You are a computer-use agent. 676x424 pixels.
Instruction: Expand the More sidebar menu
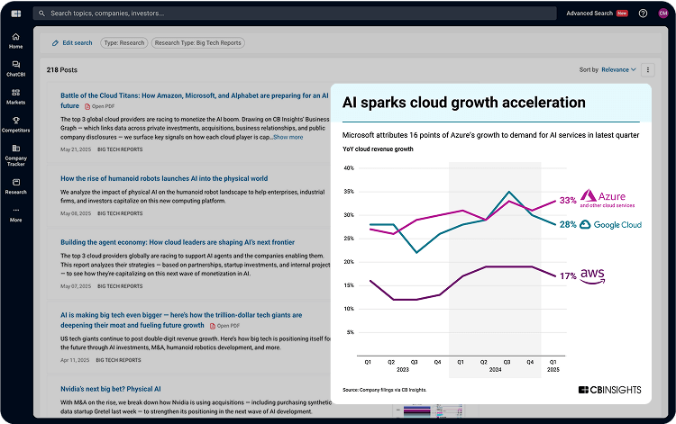[x=15, y=213]
